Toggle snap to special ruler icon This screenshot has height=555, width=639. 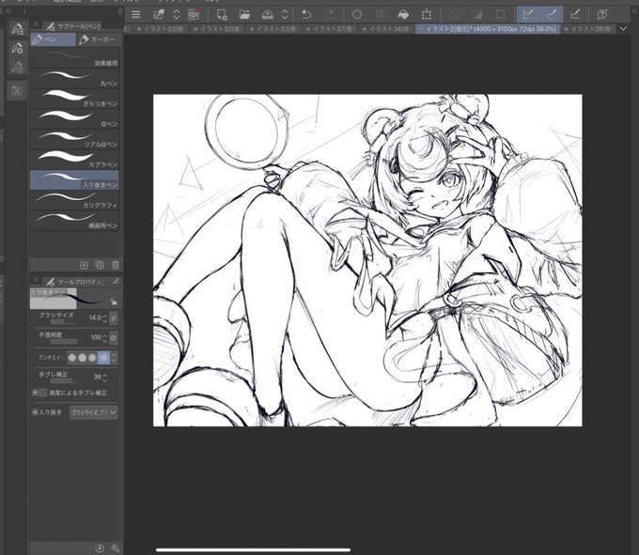point(552,15)
